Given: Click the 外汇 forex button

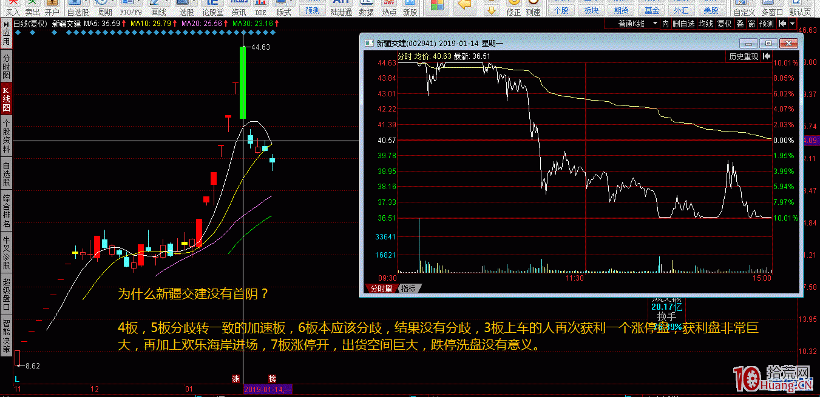Looking at the screenshot, I should pos(681,10).
